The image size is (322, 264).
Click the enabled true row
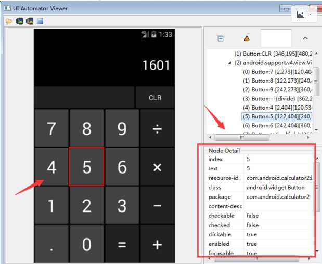tap(260, 244)
